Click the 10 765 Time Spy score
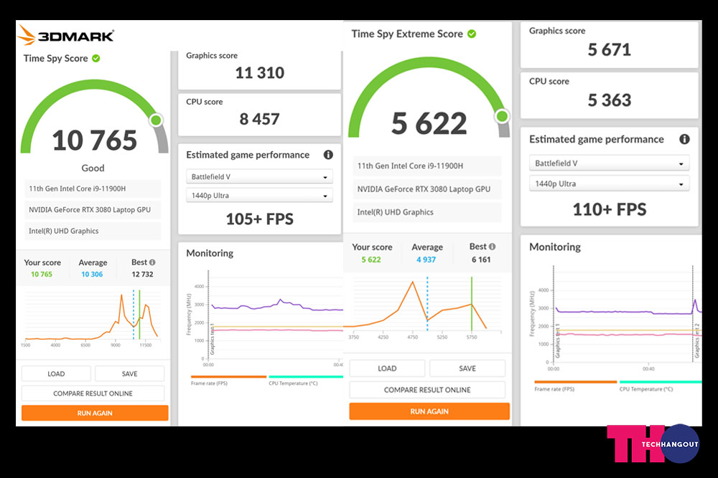718x478 pixels. 94,140
